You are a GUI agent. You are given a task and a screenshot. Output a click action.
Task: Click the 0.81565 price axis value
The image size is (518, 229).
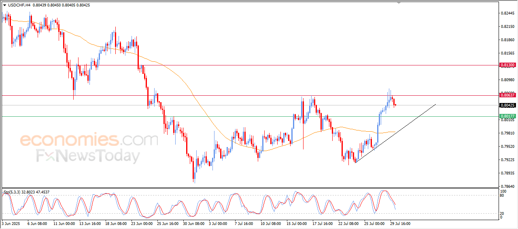pyautogui.click(x=507, y=53)
